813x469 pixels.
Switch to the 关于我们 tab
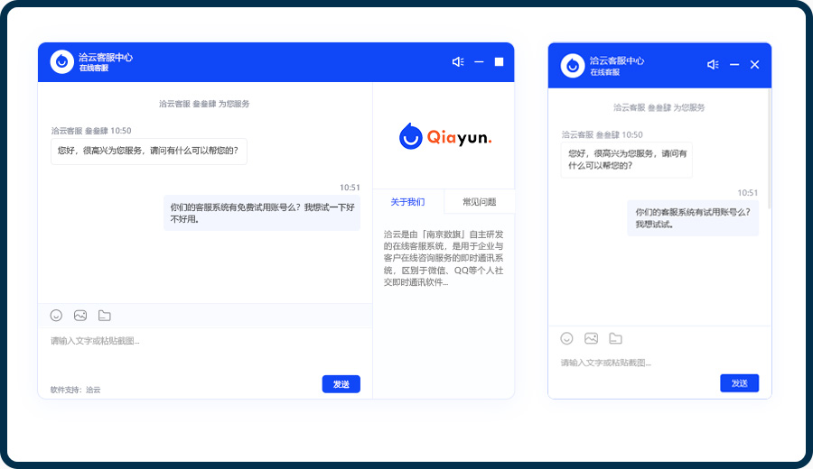(x=407, y=202)
